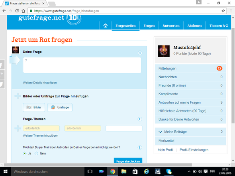235x176 pixels.
Task: Open the Fragen navigation tab
Action: [149, 26]
